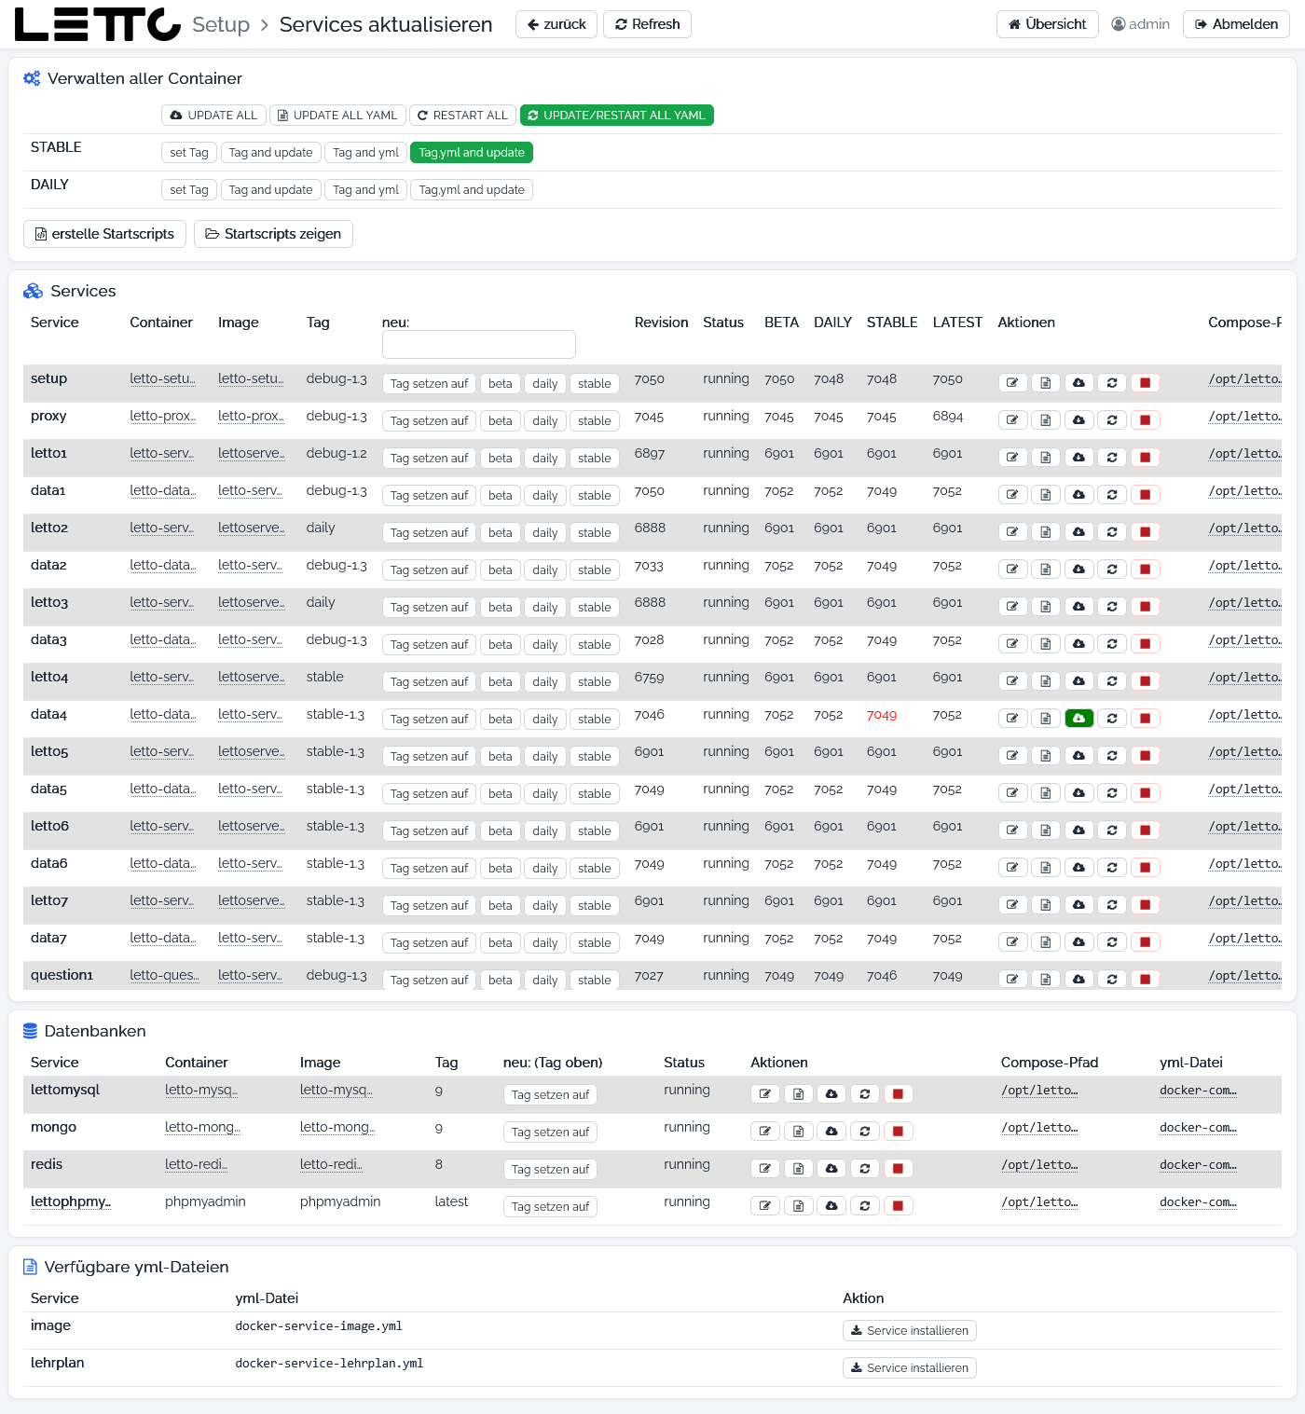1305x1414 pixels.
Task: Click the green cloud update icon for data4
Action: [x=1078, y=718]
